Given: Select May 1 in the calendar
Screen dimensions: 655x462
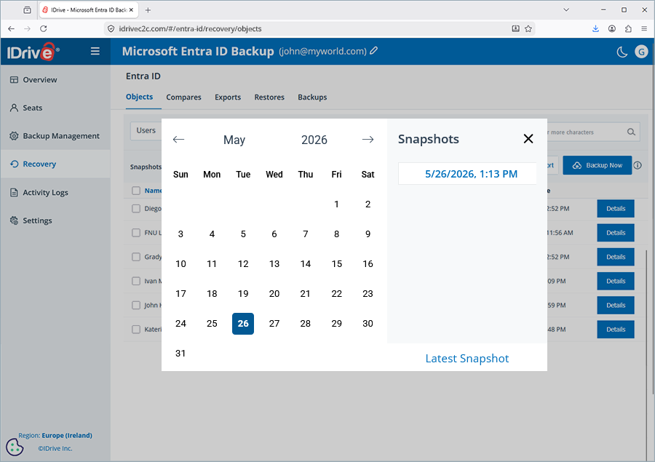Looking at the screenshot, I should 336,204.
